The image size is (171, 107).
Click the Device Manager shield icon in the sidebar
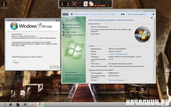tap(64, 25)
